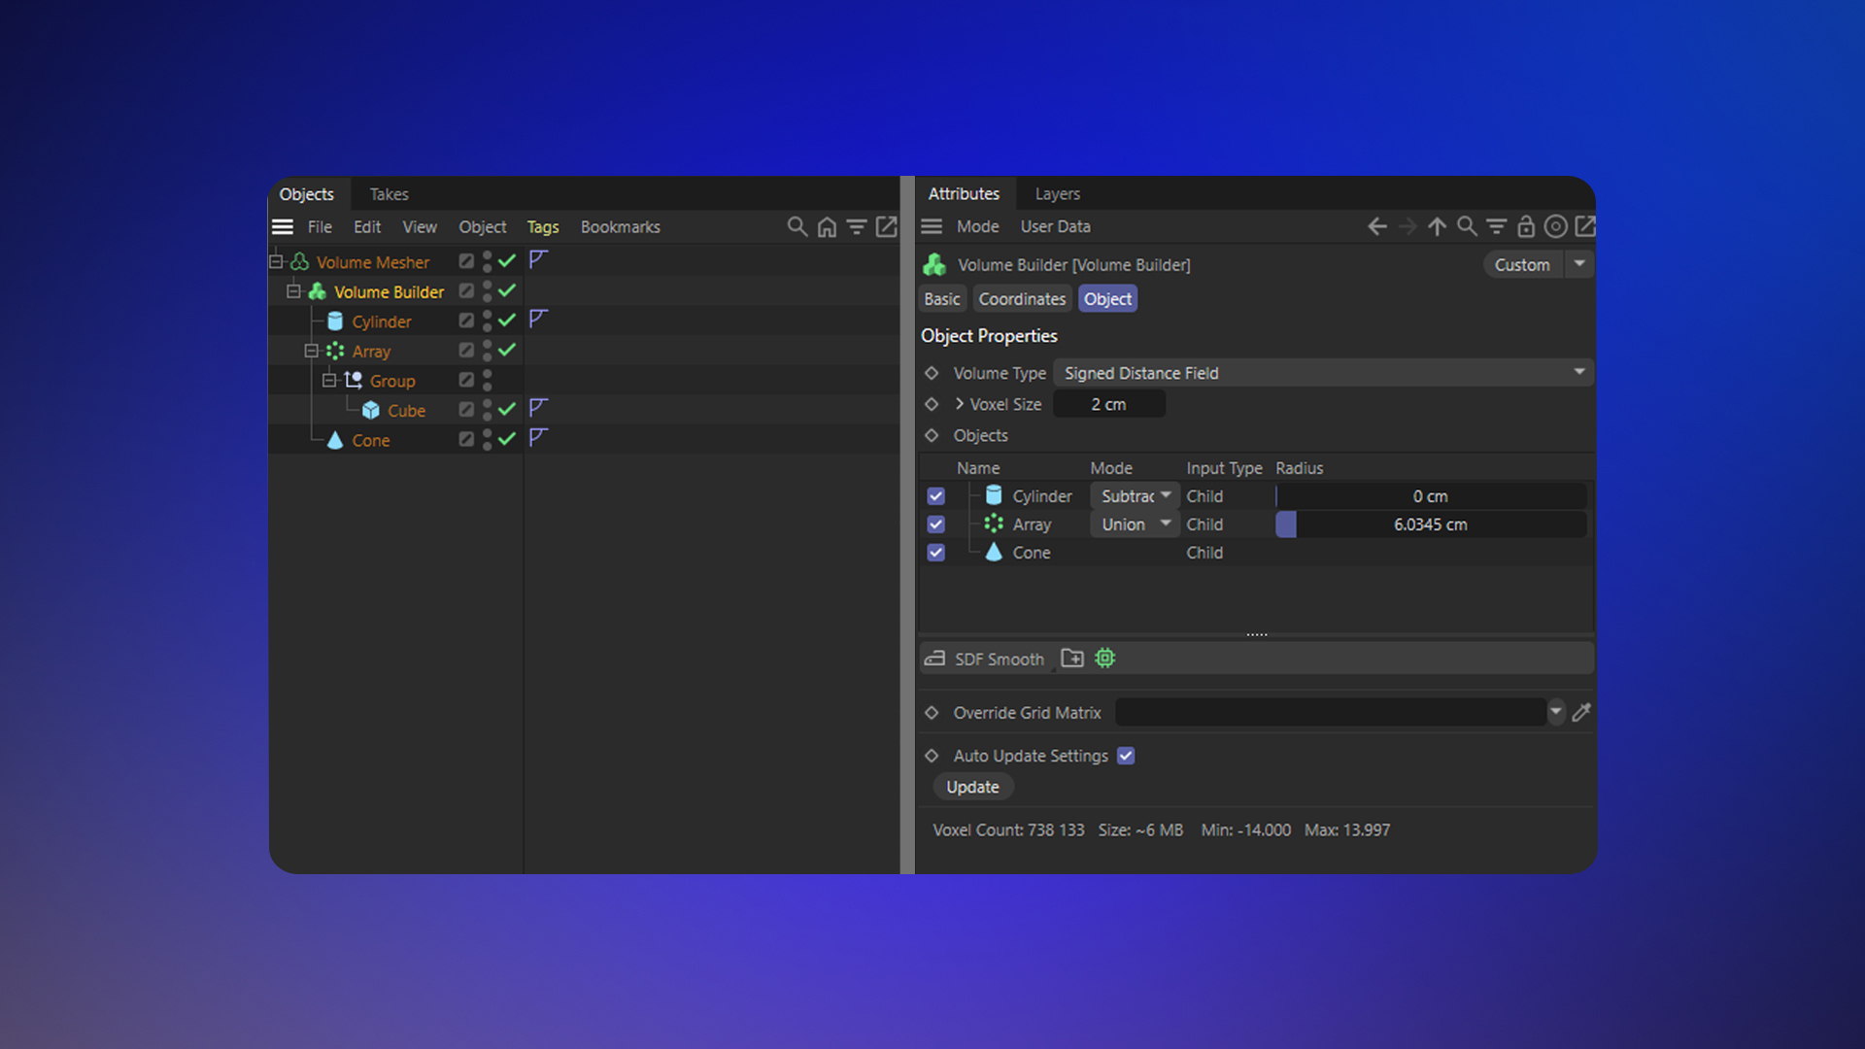The image size is (1865, 1049).
Task: Open the Coordinates tab
Action: (1022, 299)
